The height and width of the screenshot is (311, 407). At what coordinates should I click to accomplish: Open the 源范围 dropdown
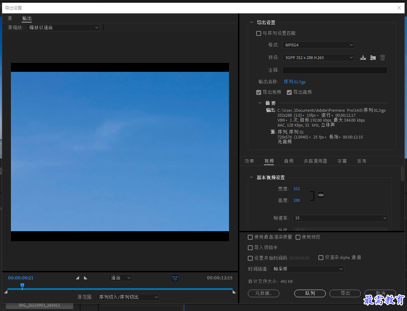click(x=128, y=297)
